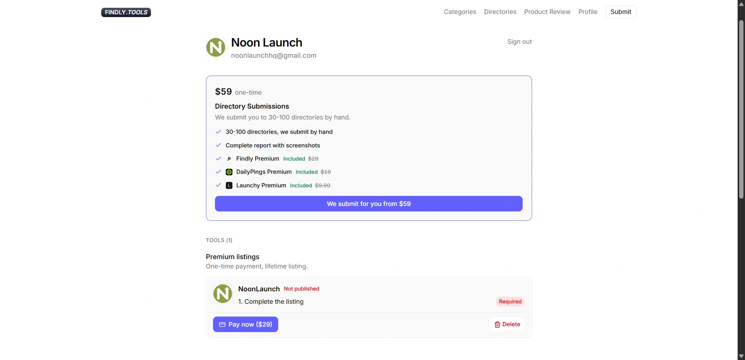Click the Findly Premium label
745x360 pixels.
point(258,159)
